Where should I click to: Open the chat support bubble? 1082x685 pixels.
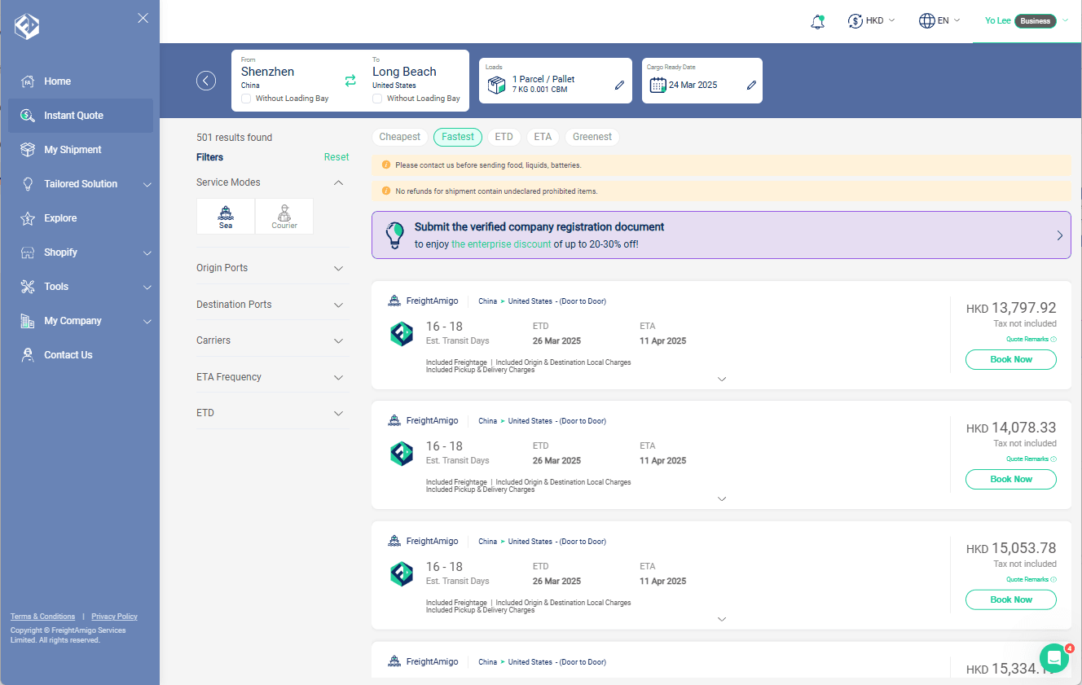[1054, 658]
